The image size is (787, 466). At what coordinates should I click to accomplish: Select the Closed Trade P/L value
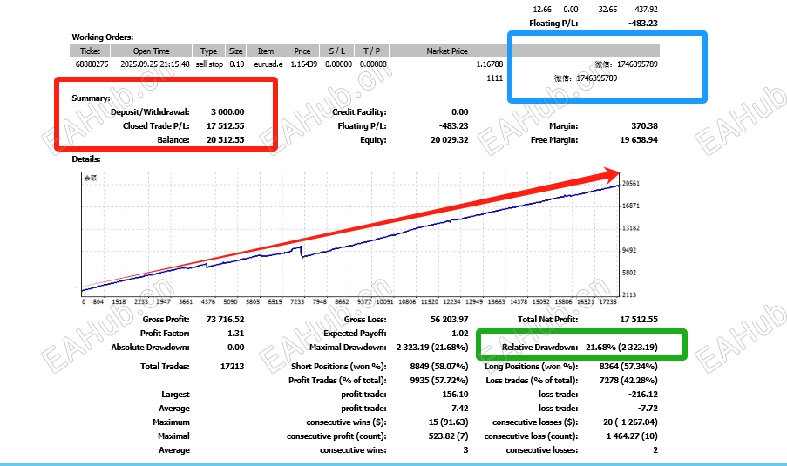[x=226, y=126]
